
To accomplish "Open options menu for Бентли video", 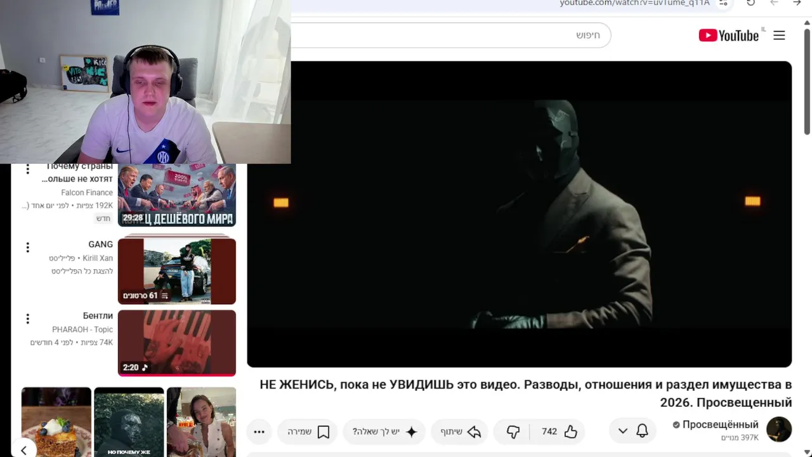I will tap(27, 319).
